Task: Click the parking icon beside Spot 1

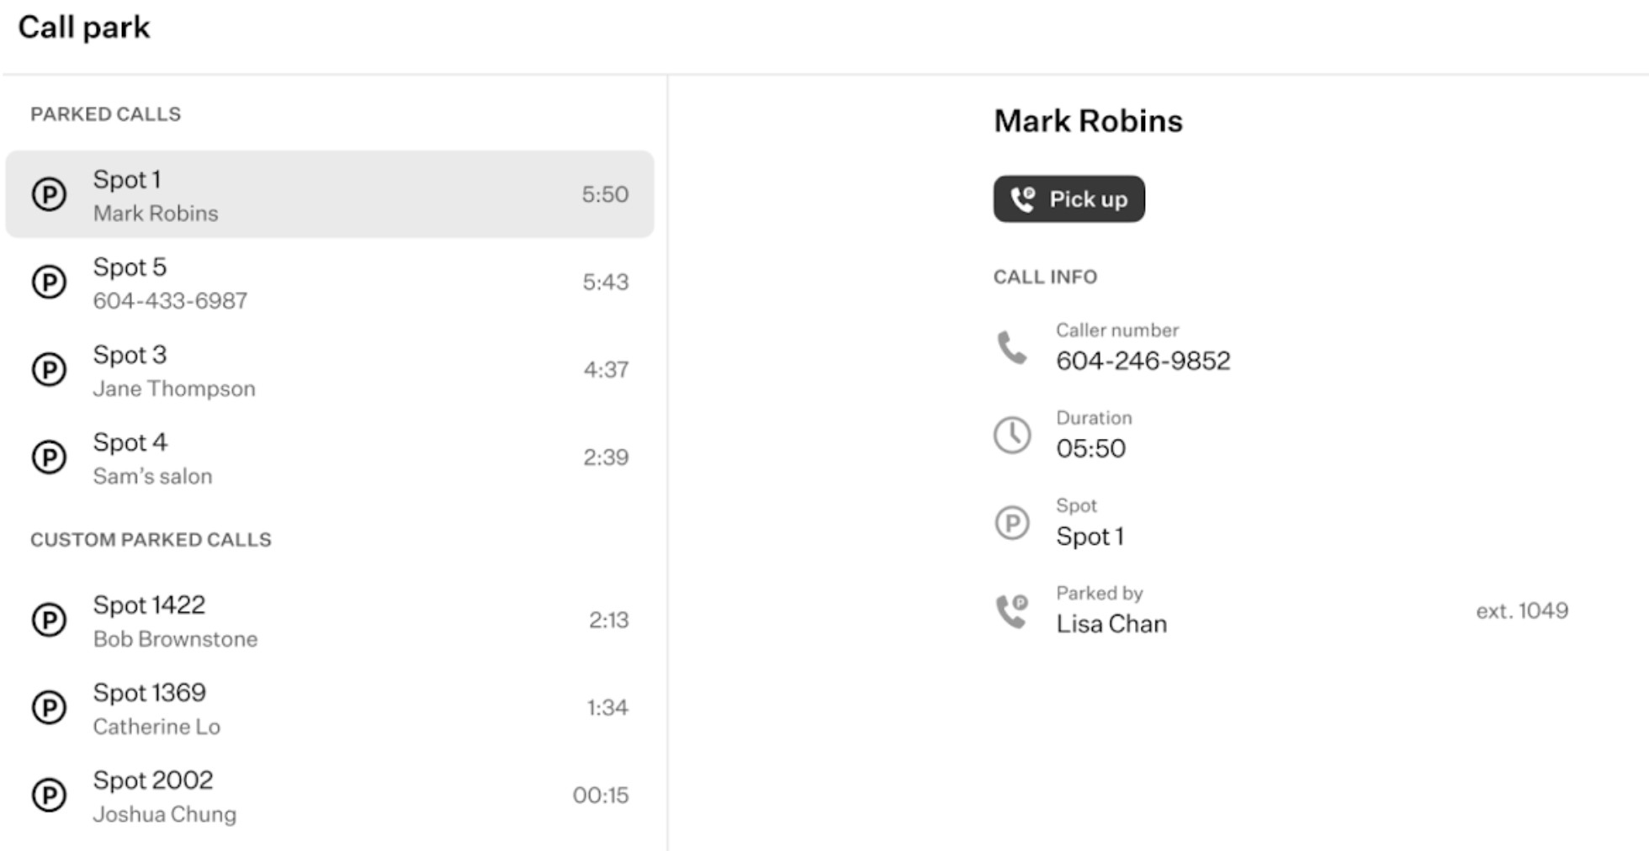Action: point(49,194)
